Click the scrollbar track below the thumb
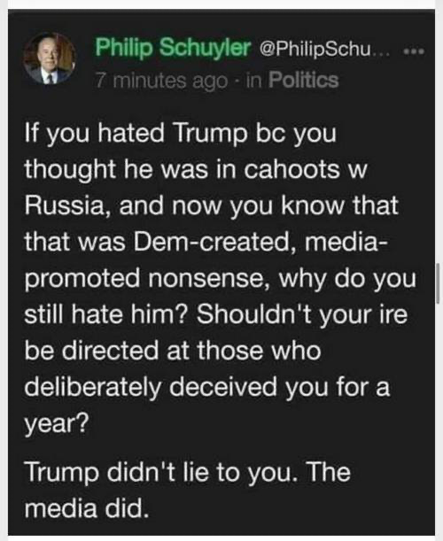Viewport: 443px width, 541px height. click(x=438, y=417)
